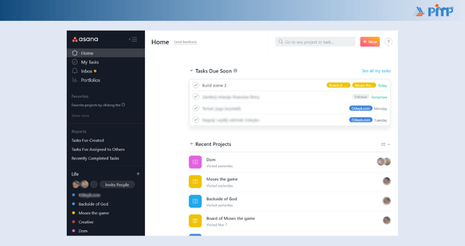Click avatar on Board of Moses the game row

pos(386,220)
